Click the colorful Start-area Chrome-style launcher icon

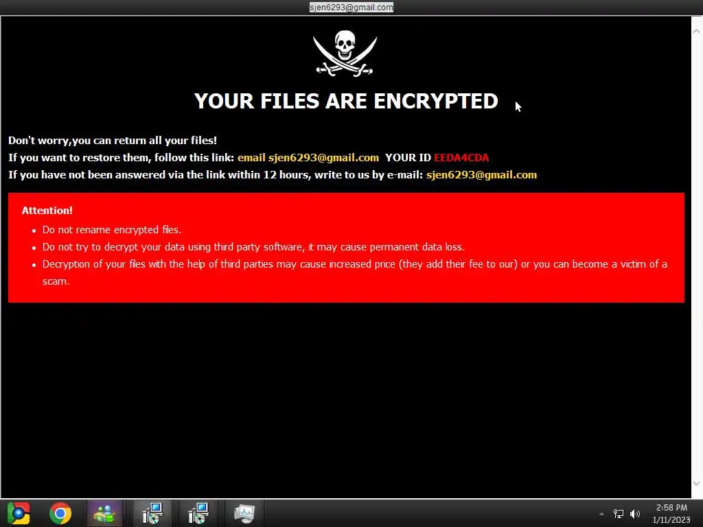coord(19,513)
